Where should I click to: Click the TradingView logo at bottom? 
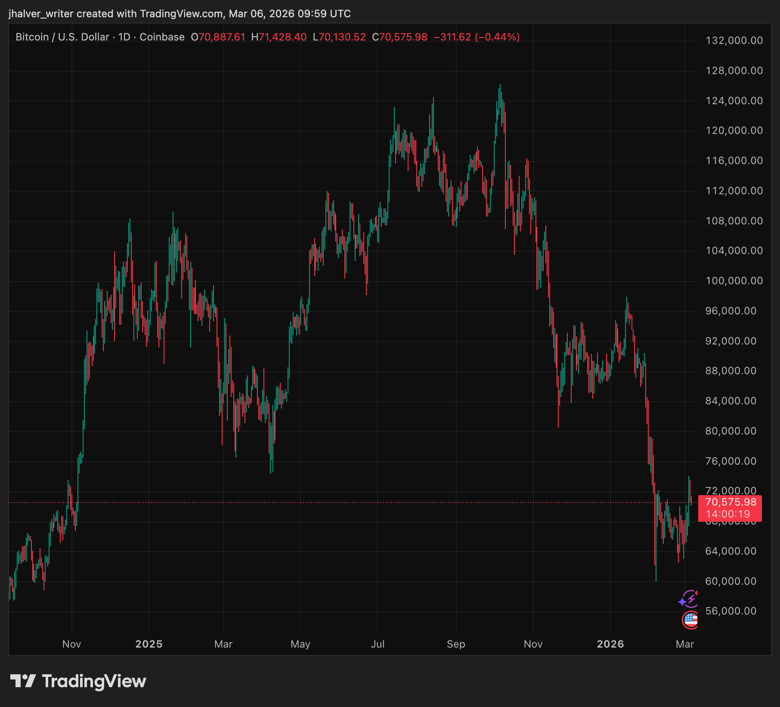pos(78,681)
